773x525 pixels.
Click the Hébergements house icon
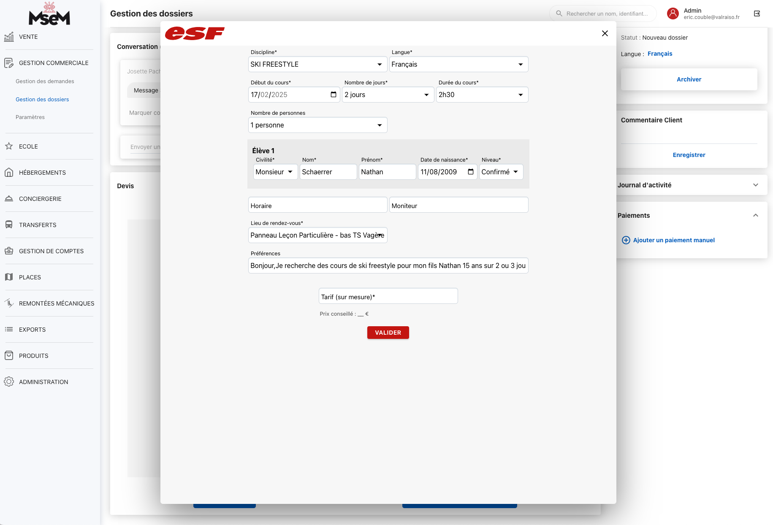pos(9,173)
